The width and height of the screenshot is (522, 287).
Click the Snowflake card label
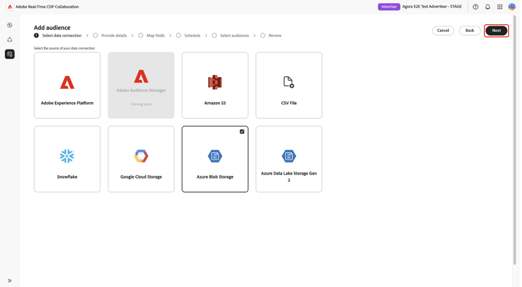click(67, 177)
